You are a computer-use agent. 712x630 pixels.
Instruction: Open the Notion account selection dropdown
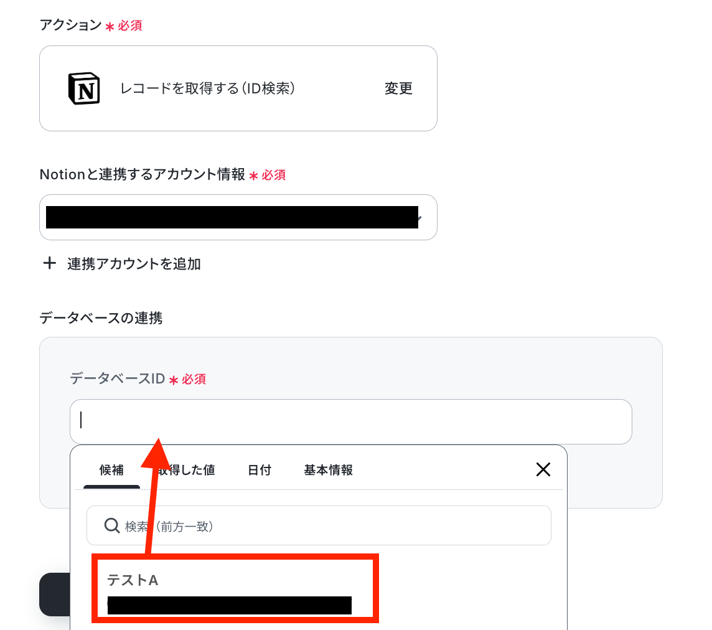pyautogui.click(x=238, y=217)
